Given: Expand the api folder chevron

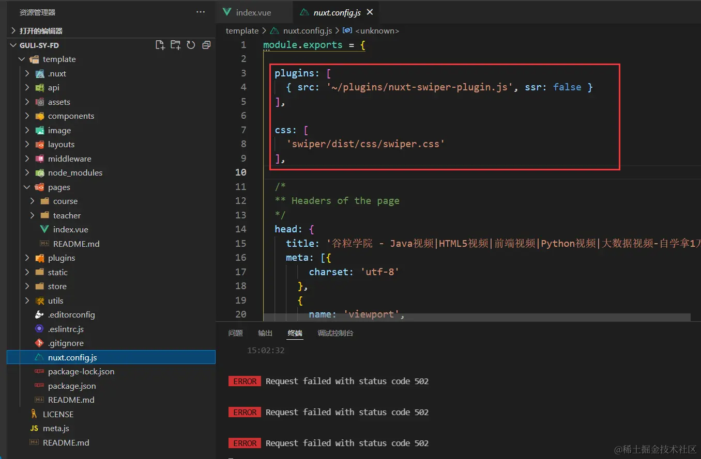Looking at the screenshot, I should tap(27, 88).
